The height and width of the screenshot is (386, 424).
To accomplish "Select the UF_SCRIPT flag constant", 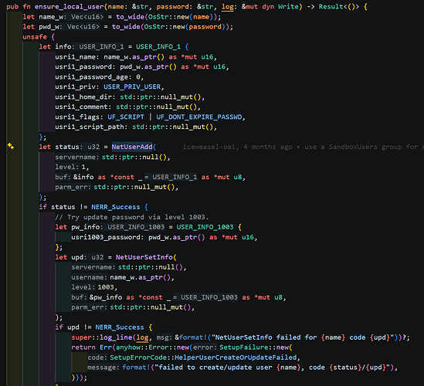I will (x=126, y=117).
